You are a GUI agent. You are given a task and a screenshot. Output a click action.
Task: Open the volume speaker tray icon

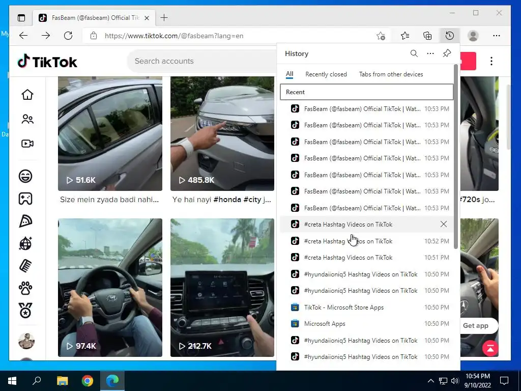click(455, 381)
